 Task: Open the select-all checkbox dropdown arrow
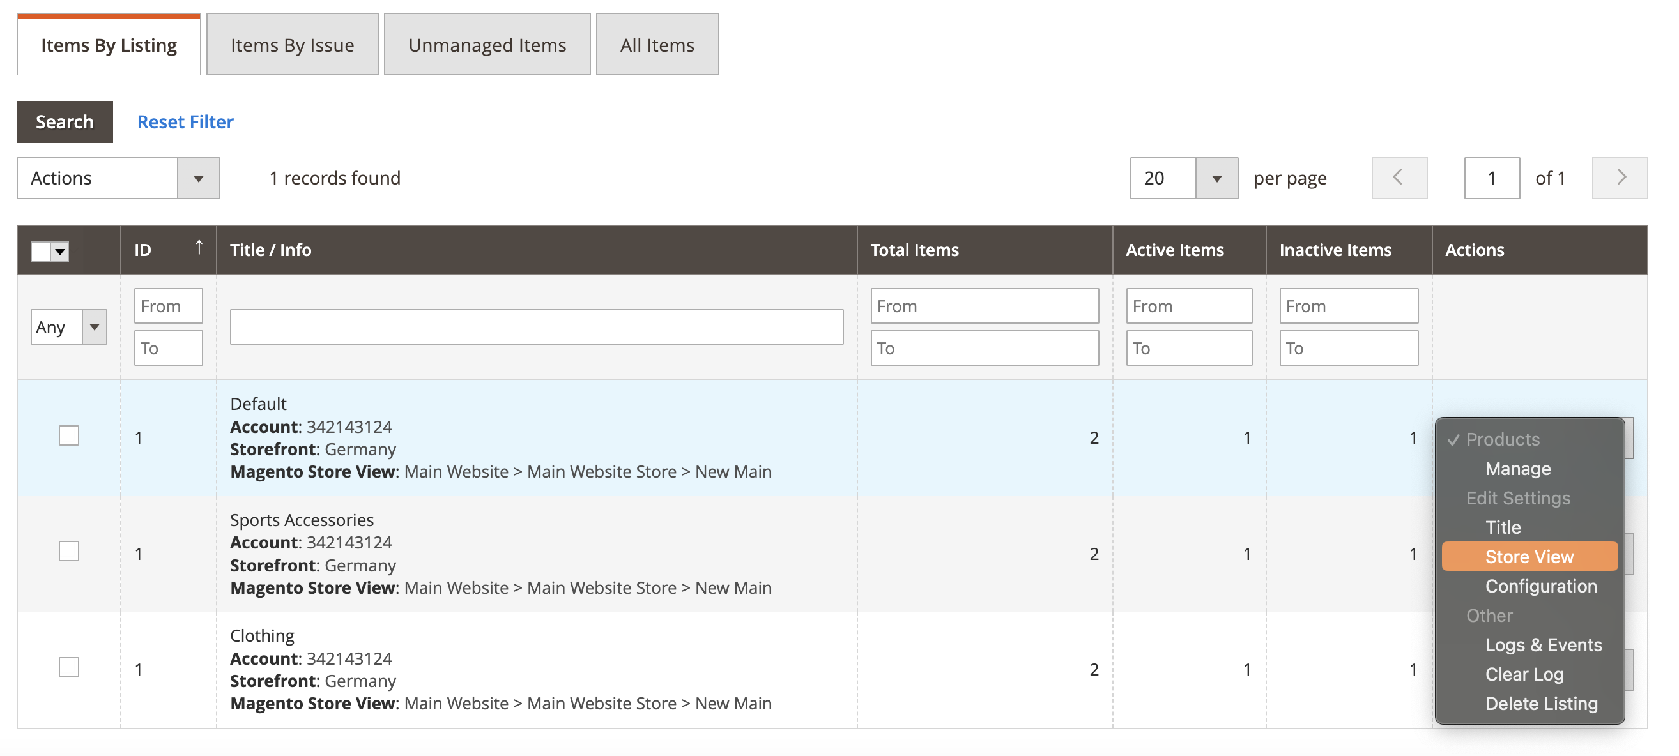pyautogui.click(x=59, y=252)
